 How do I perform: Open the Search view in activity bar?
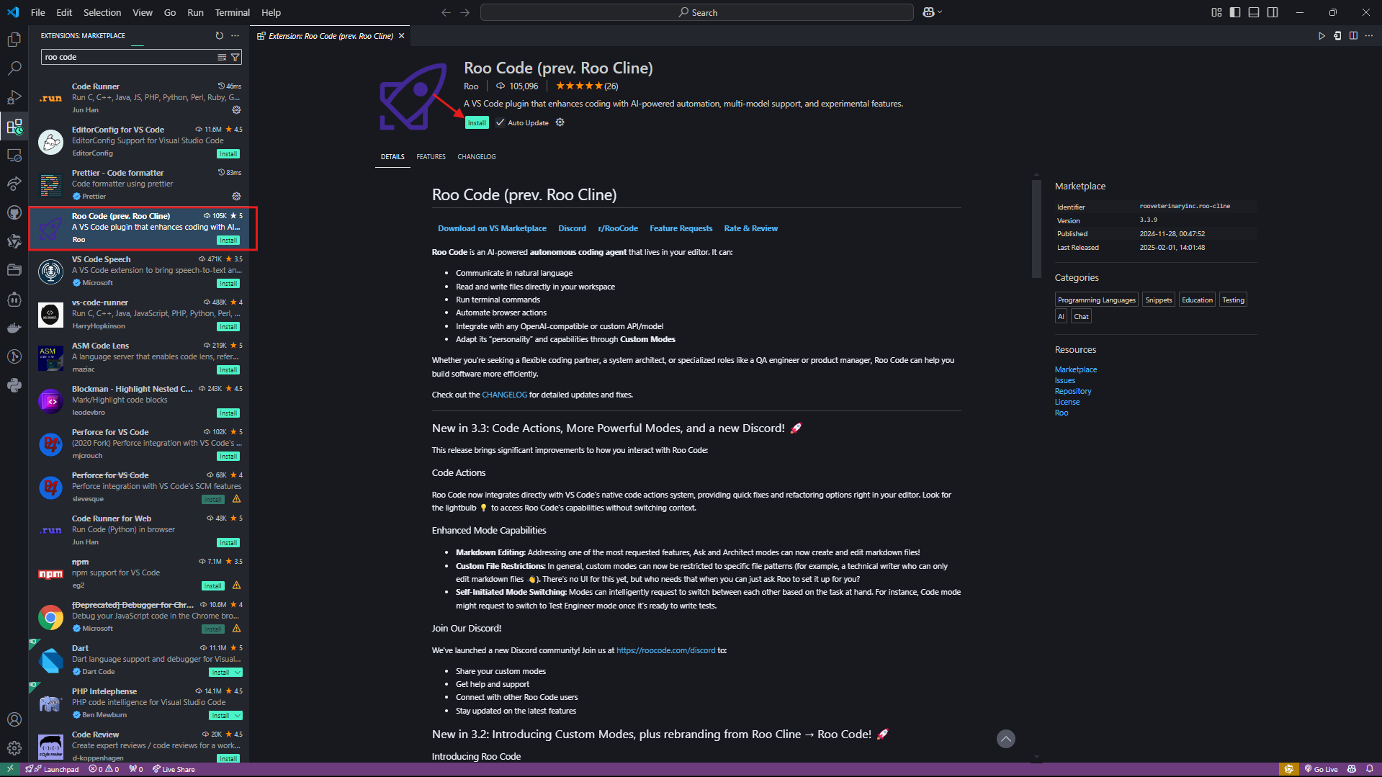[x=14, y=68]
